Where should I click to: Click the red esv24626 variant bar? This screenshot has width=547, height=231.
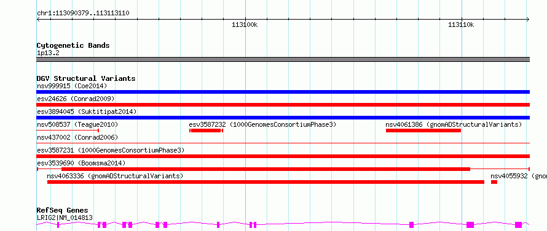283,105
